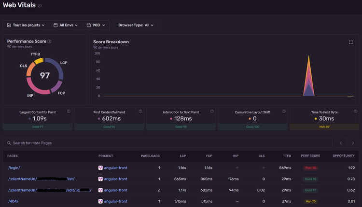The image size is (362, 207).
Task: Click the TTFB column header
Action: 287,156
